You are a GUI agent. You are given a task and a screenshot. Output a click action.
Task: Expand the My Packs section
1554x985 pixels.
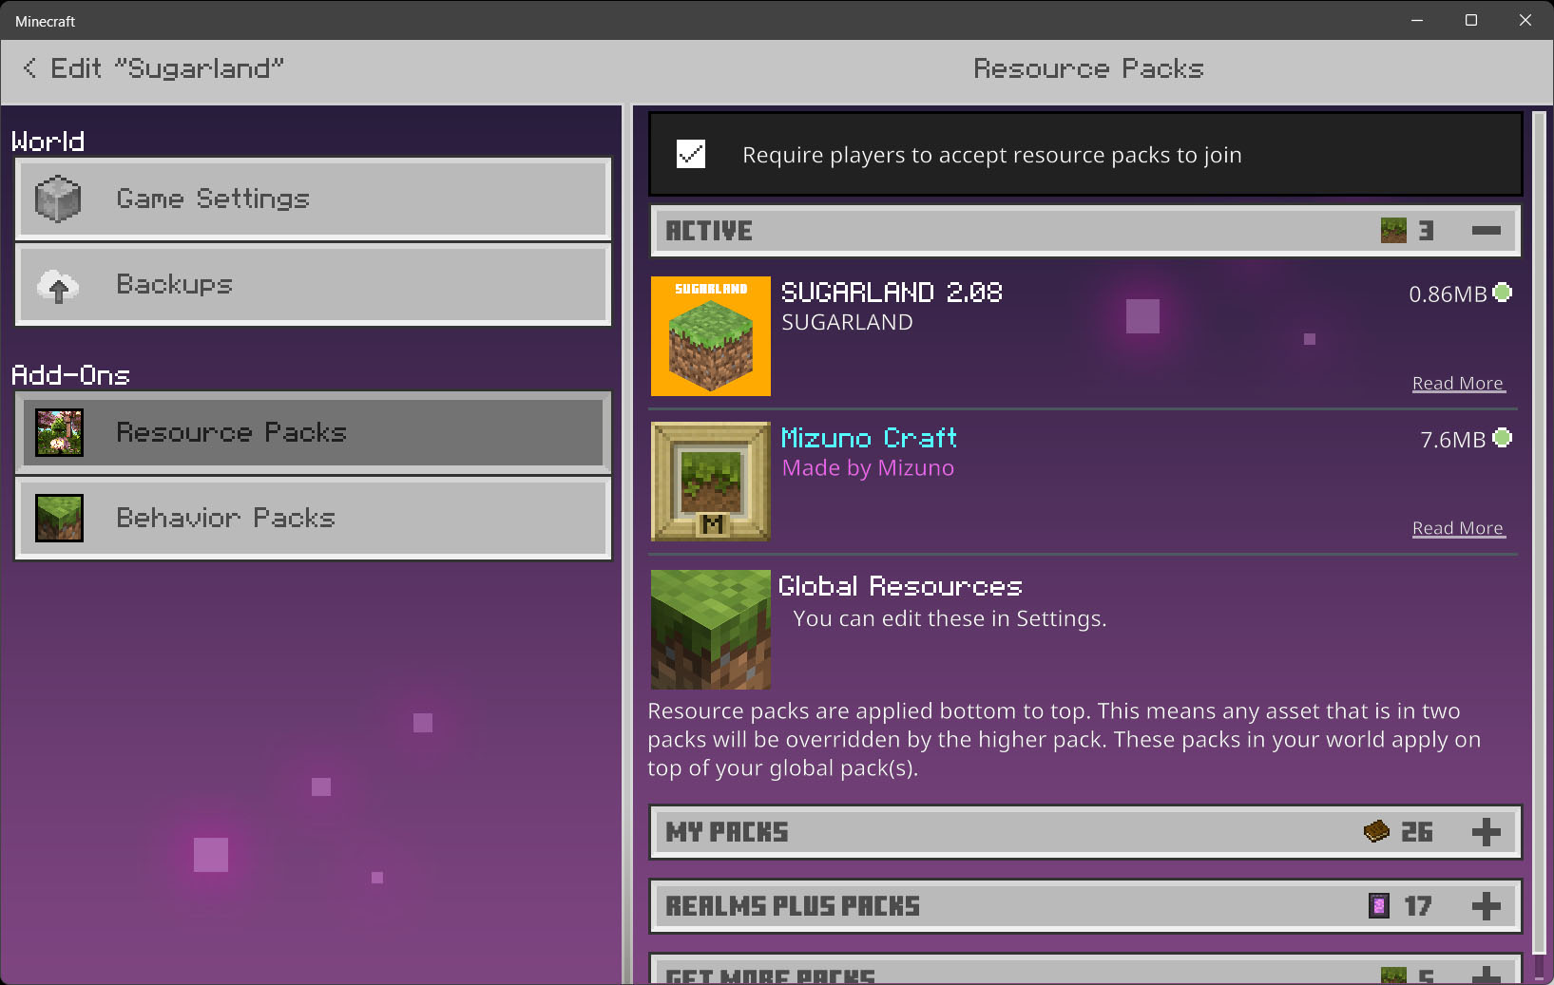coord(1487,832)
